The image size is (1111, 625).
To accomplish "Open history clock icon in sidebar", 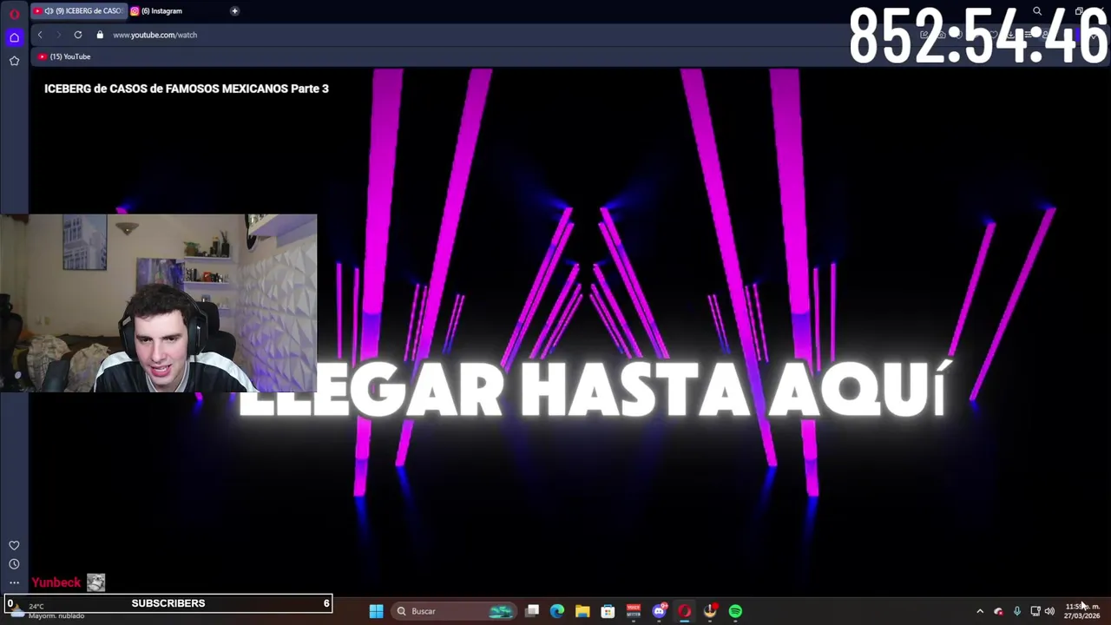I will [x=14, y=564].
